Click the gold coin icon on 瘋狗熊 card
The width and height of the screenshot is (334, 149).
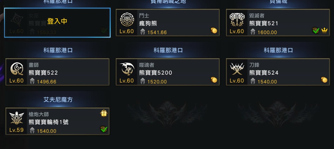pyautogui.click(x=214, y=31)
